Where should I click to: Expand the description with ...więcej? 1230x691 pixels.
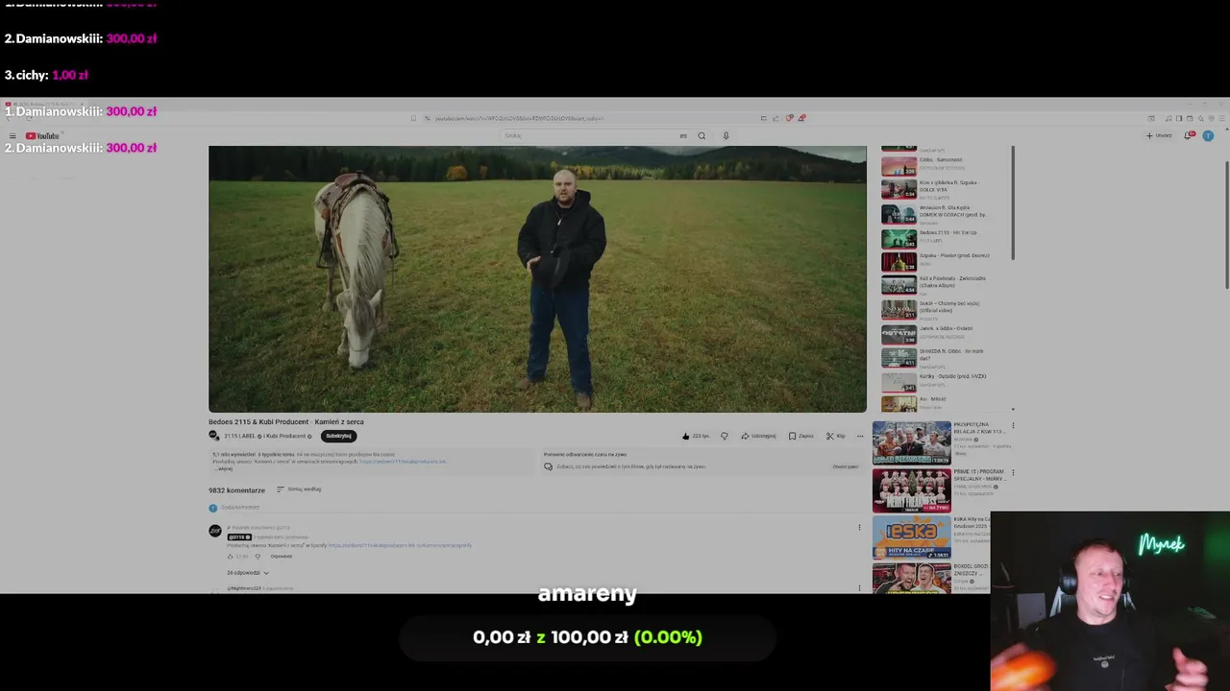pos(223,468)
